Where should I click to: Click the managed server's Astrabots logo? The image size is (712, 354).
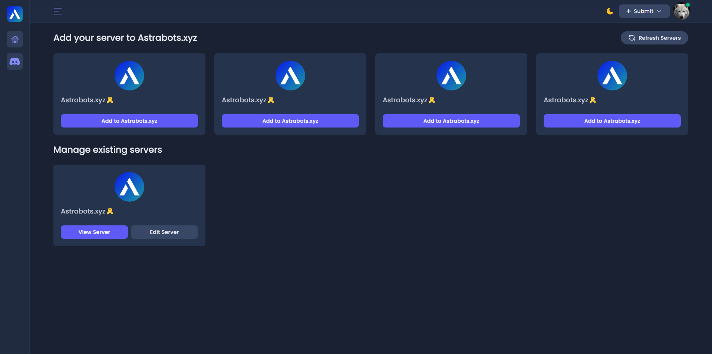click(x=129, y=187)
